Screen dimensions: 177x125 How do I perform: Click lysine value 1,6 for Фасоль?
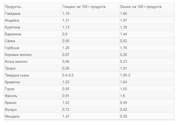122,96
